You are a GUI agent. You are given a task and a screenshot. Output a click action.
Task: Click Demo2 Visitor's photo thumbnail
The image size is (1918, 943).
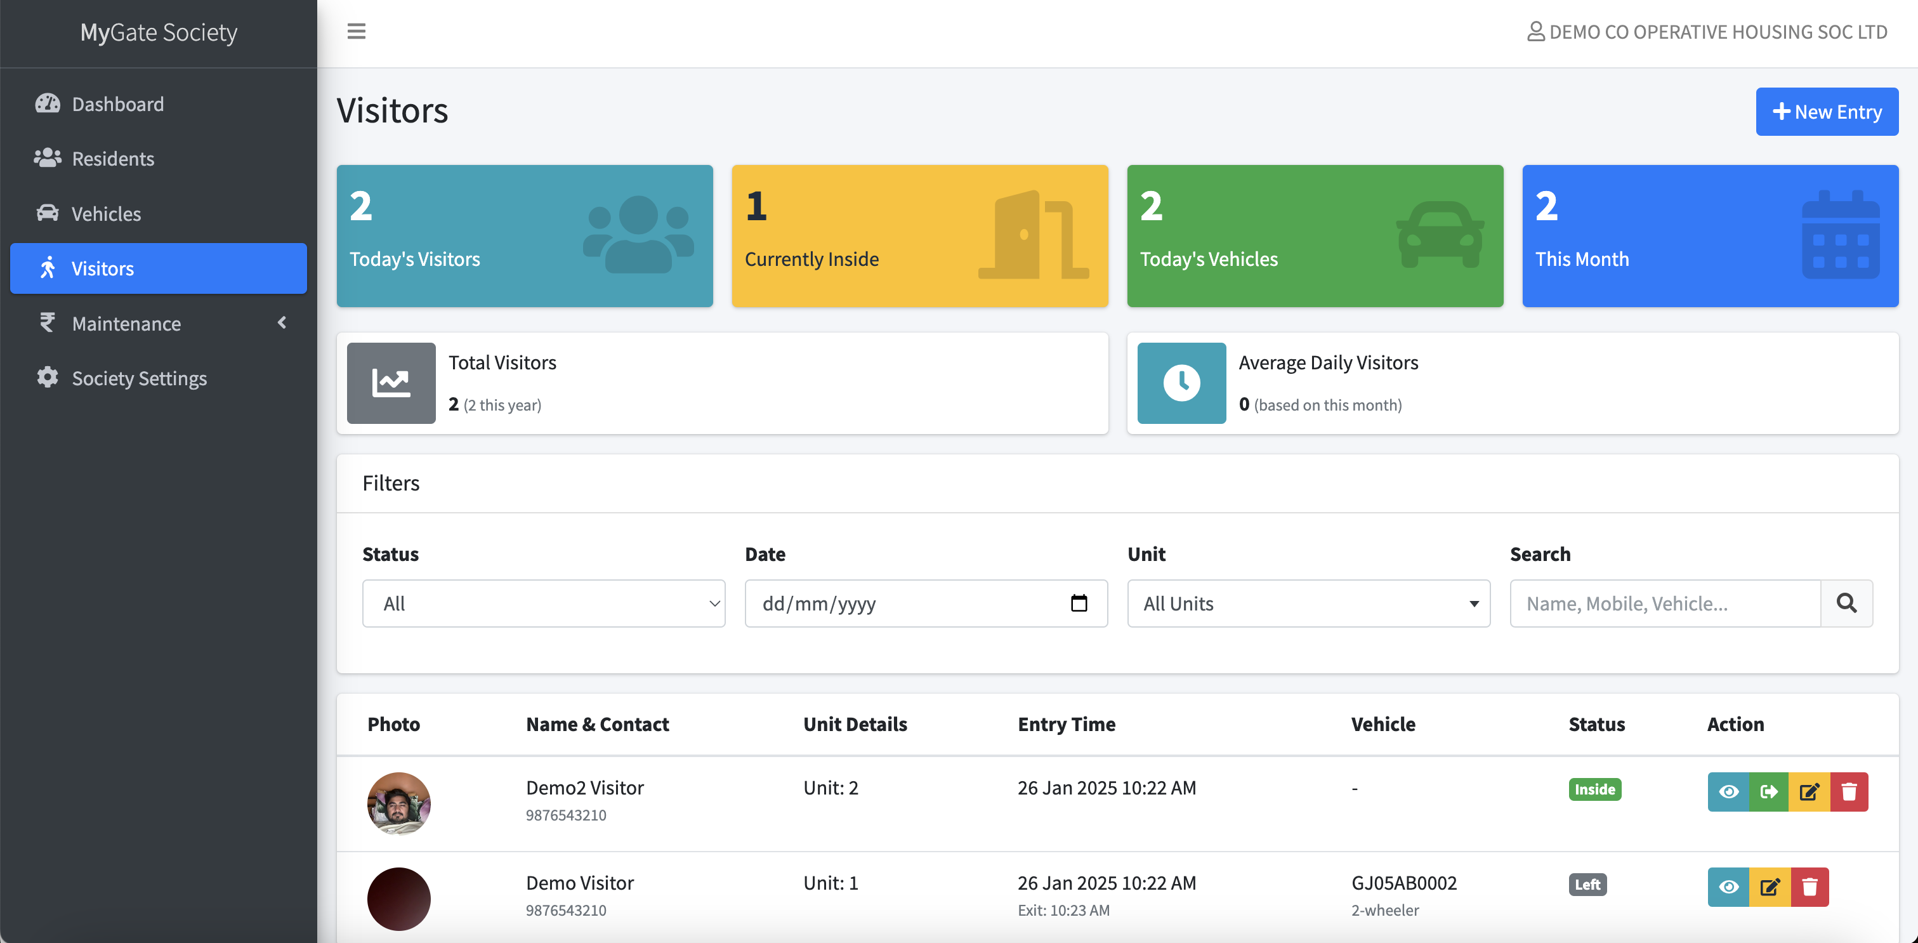pos(398,803)
